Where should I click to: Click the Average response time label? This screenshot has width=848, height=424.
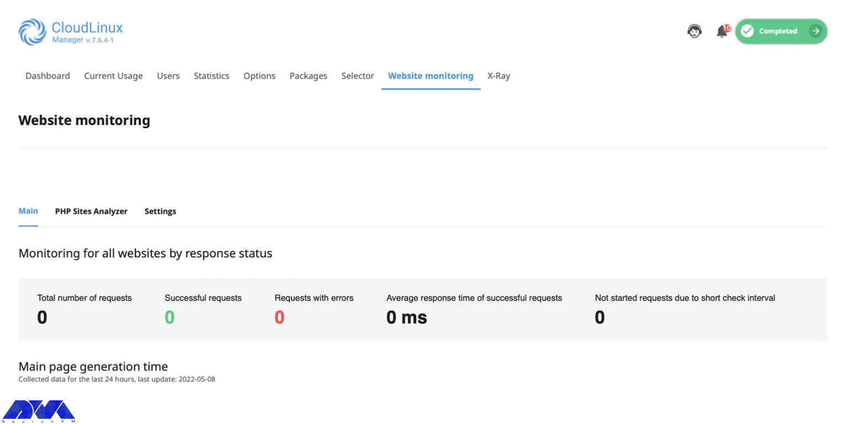tap(474, 298)
